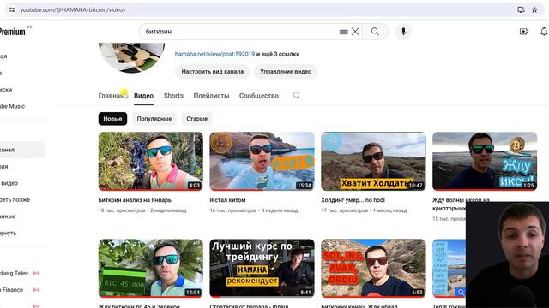This screenshot has width=549, height=308.
Task: Open the SOL, INJ, AVAX, ORDI thumbnail
Action: tap(373, 268)
